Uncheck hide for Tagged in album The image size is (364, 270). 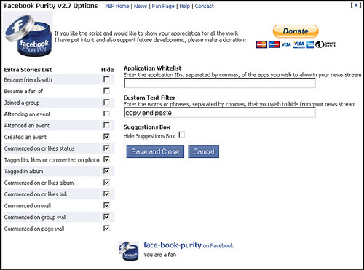click(x=106, y=171)
